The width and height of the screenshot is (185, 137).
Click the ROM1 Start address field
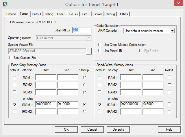tap(46, 77)
